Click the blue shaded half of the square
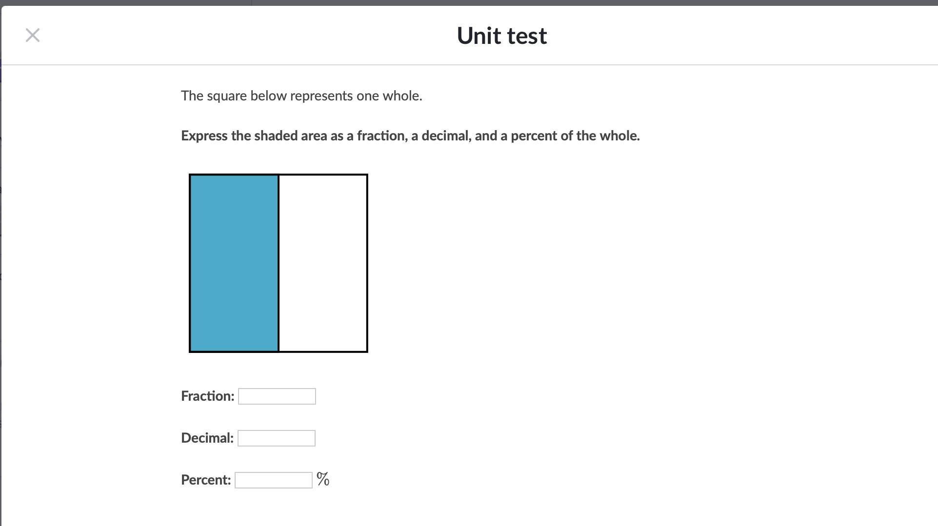Image resolution: width=938 pixels, height=526 pixels. coord(234,263)
